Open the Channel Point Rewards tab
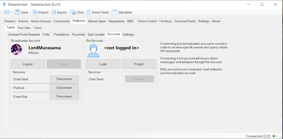 (x=24, y=34)
